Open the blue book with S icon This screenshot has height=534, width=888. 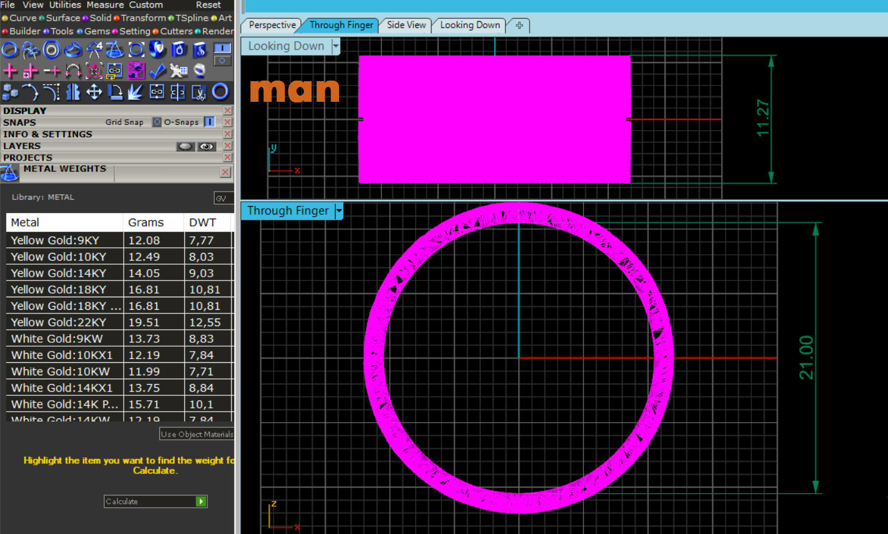click(199, 50)
